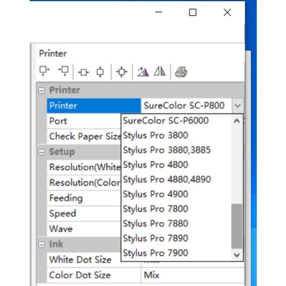
Task: Click the mirror flip icon
Action: click(x=160, y=71)
